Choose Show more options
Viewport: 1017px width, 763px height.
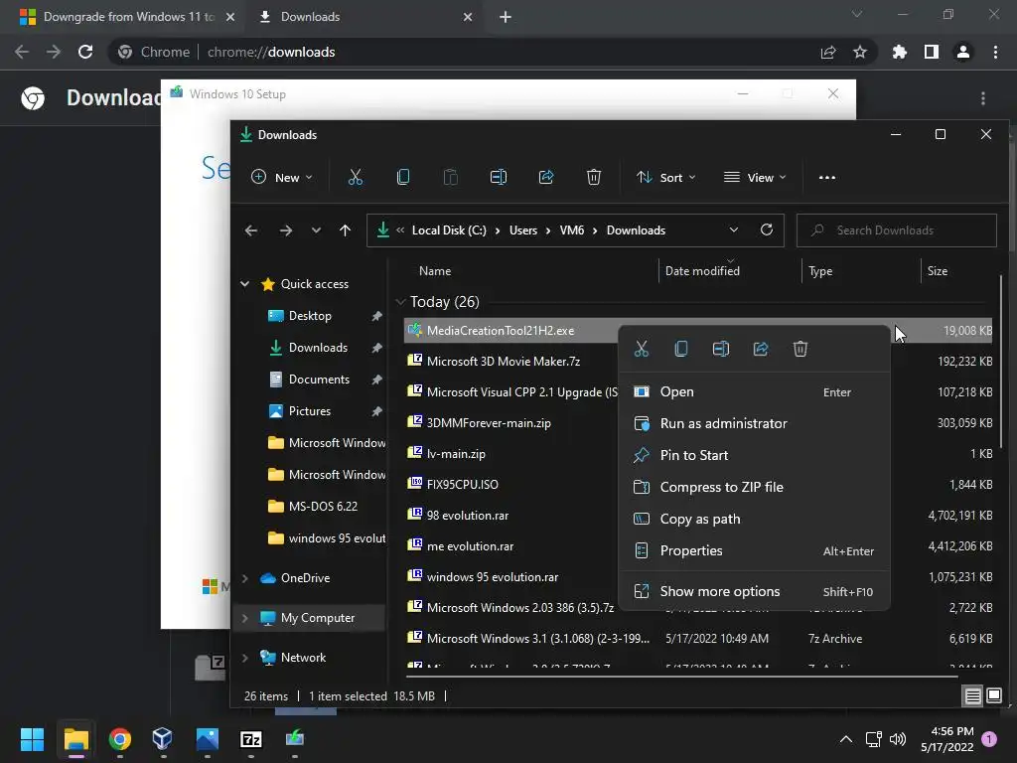[x=755, y=592]
